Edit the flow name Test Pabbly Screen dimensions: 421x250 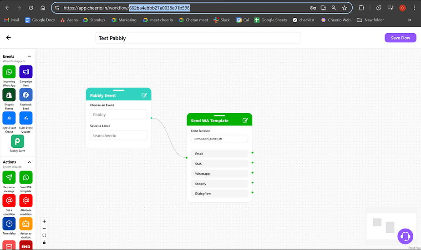click(198, 38)
